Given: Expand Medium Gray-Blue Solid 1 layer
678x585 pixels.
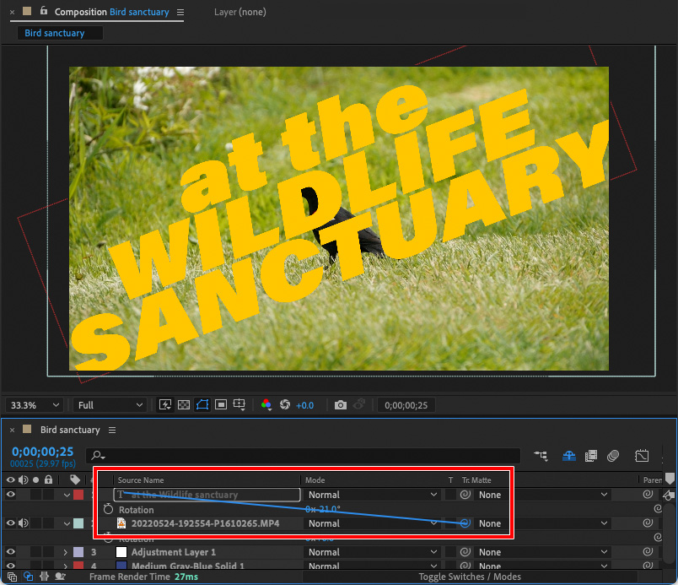Looking at the screenshot, I should coord(66,566).
